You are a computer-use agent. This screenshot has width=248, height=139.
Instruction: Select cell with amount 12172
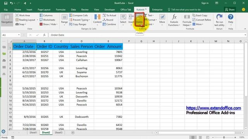pos(108,100)
